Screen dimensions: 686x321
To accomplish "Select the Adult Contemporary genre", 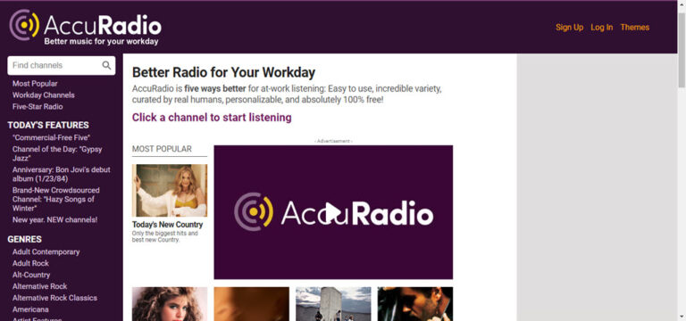I will (x=46, y=252).
